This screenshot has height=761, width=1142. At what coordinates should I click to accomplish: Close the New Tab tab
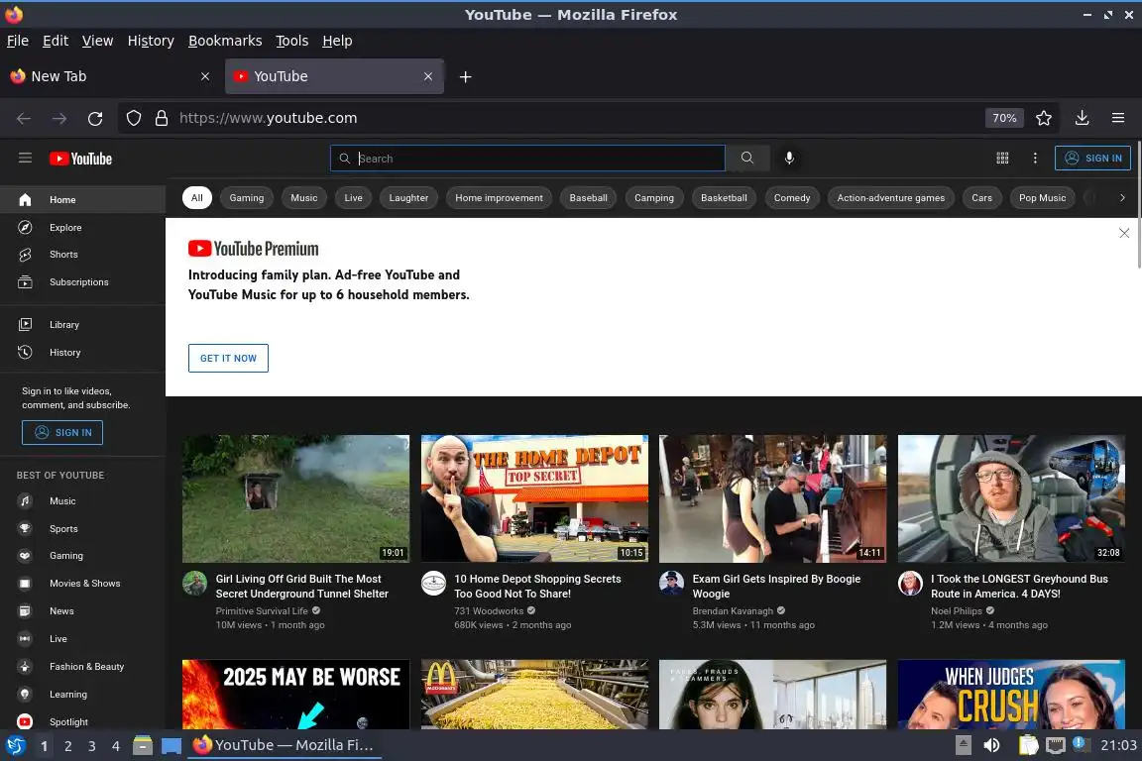[205, 76]
